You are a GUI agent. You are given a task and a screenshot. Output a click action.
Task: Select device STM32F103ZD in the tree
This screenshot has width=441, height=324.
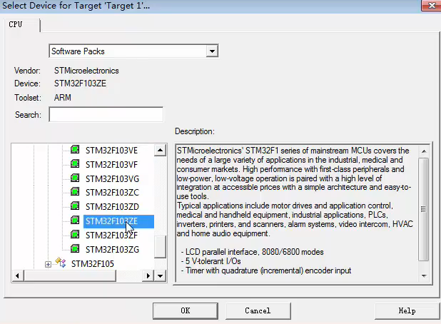[x=112, y=207]
